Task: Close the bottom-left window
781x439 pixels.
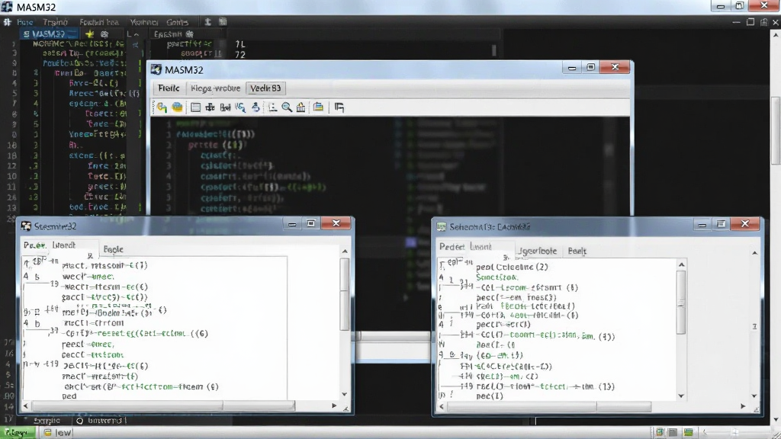Action: coord(336,223)
